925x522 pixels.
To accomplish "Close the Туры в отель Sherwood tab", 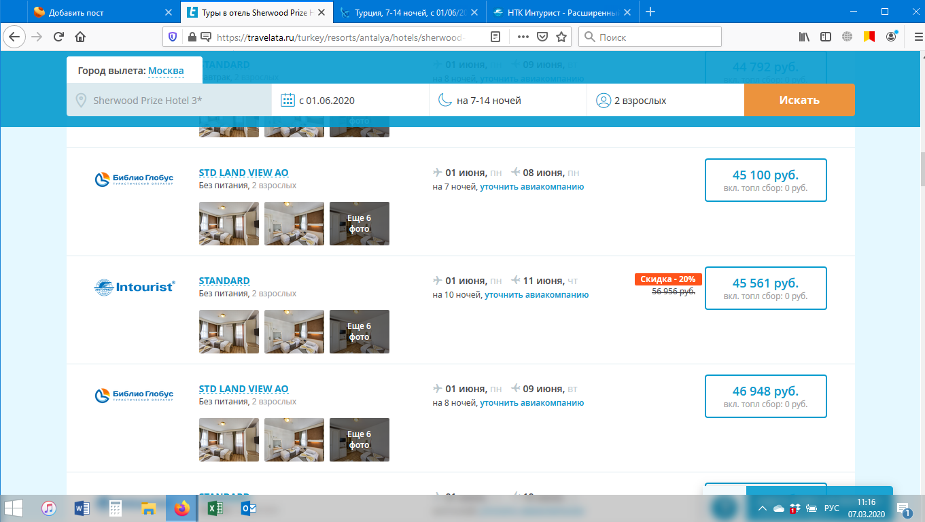I will [322, 12].
